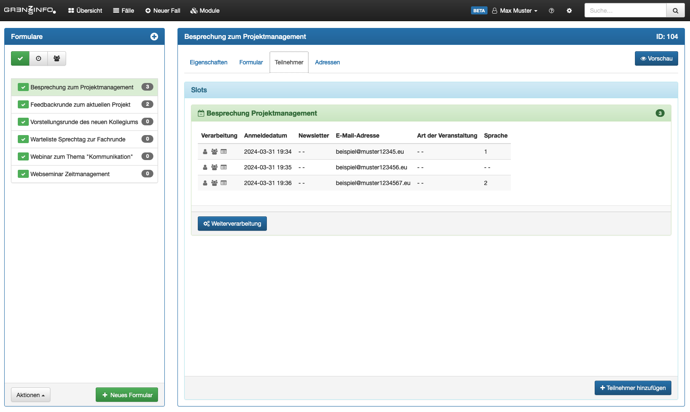Collapse the Besprechung Projektmanagement slot header

click(x=262, y=113)
